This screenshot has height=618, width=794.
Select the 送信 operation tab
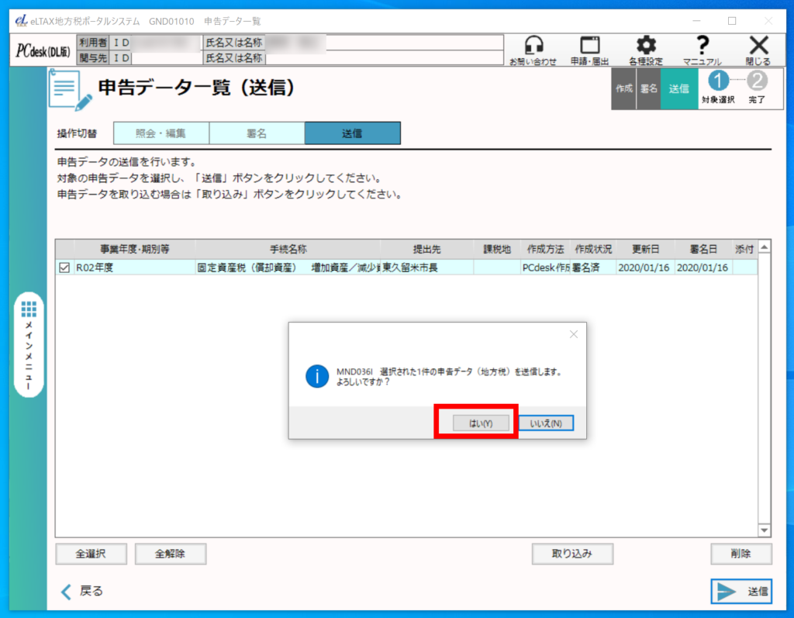(352, 133)
